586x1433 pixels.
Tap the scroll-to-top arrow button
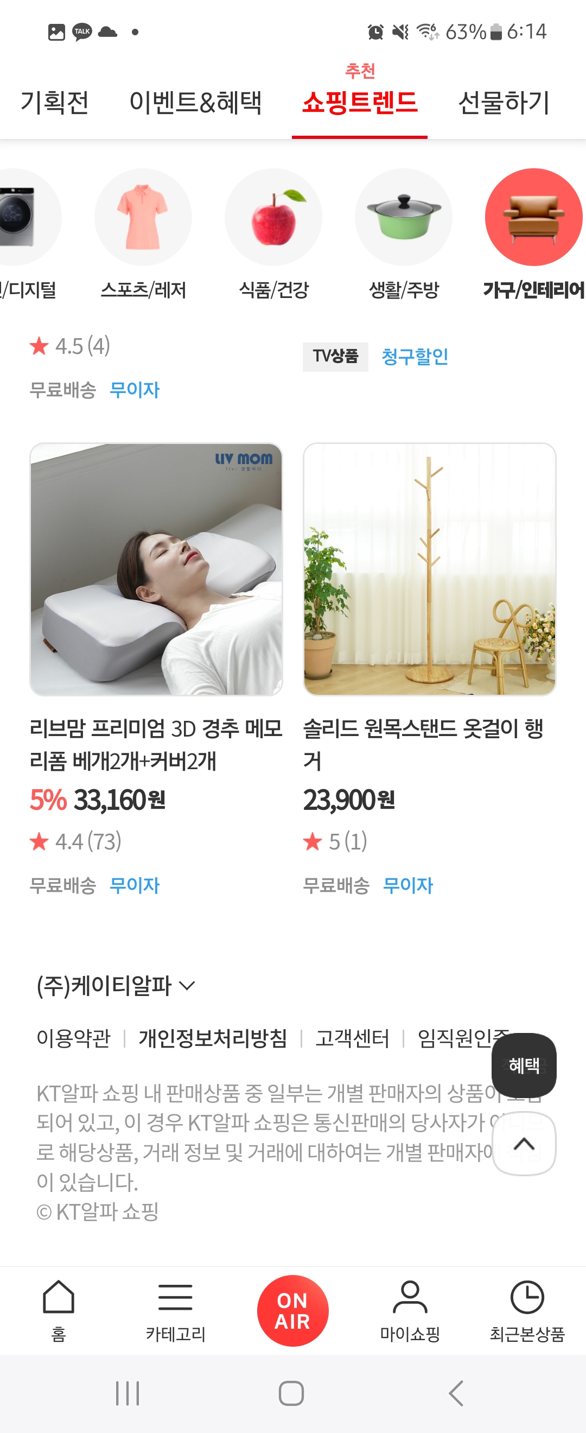[x=524, y=1143]
